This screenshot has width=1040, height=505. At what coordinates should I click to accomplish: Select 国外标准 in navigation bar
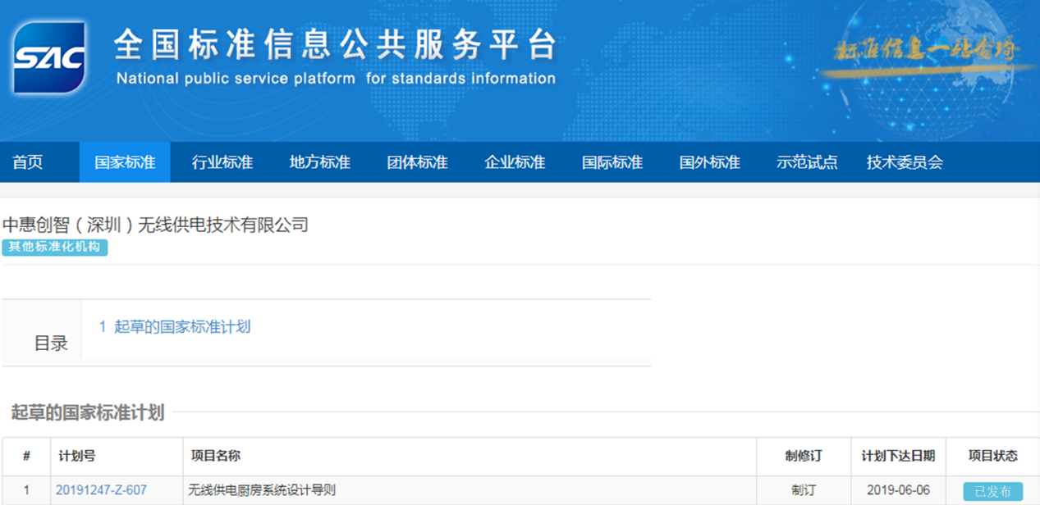pos(710,162)
